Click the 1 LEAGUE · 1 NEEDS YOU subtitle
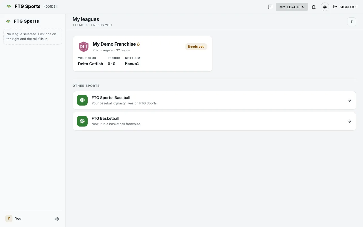The height and width of the screenshot is (227, 363). (92, 25)
